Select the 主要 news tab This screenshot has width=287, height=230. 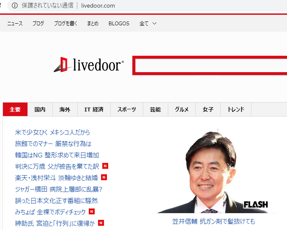click(15, 109)
